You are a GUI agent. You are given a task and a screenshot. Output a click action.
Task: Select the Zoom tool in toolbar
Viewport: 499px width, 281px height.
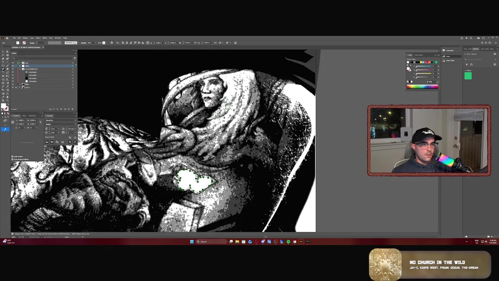(x=7, y=100)
